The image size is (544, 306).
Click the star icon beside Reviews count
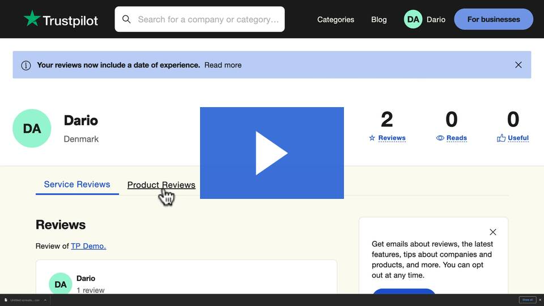click(x=372, y=138)
